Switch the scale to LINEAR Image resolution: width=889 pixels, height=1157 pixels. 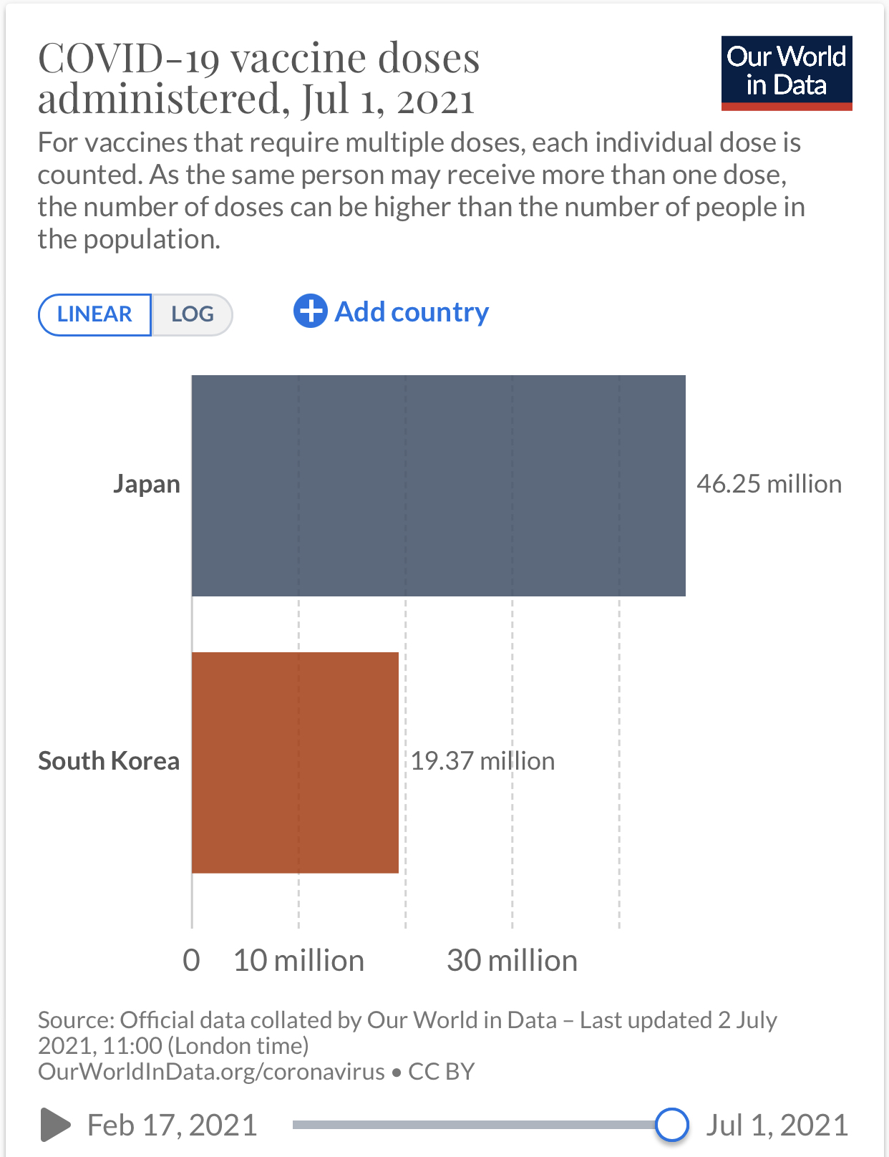pyautogui.click(x=94, y=314)
